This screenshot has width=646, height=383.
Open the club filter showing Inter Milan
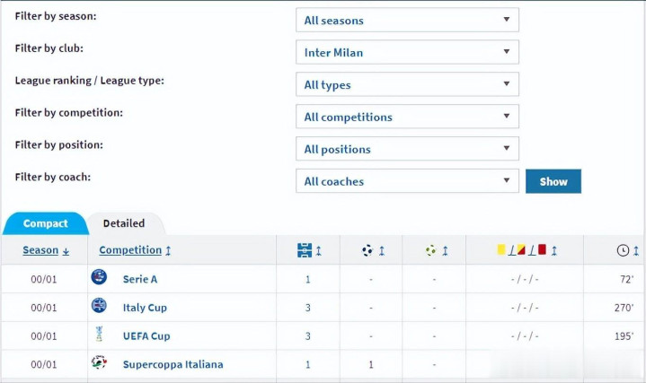(407, 52)
